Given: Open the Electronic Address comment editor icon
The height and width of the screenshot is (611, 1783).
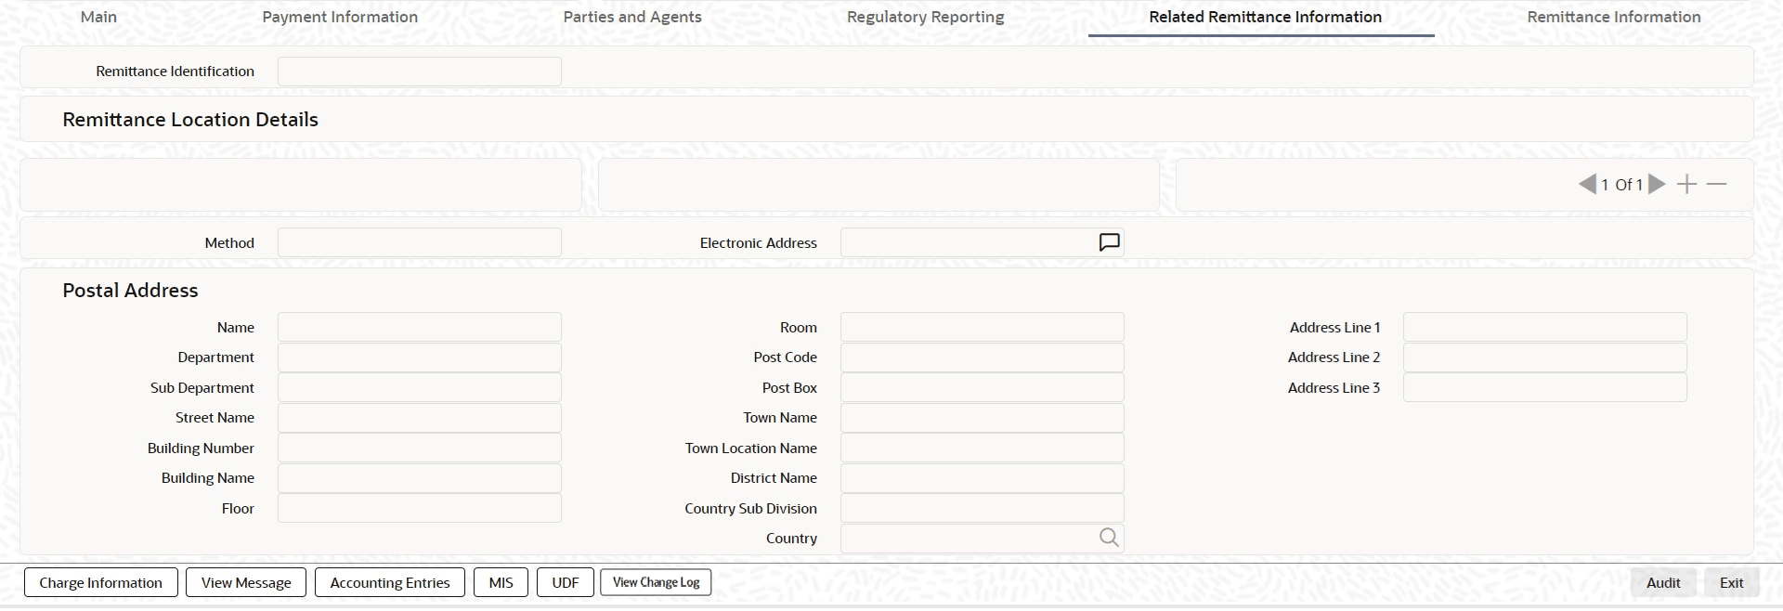Looking at the screenshot, I should (x=1109, y=242).
